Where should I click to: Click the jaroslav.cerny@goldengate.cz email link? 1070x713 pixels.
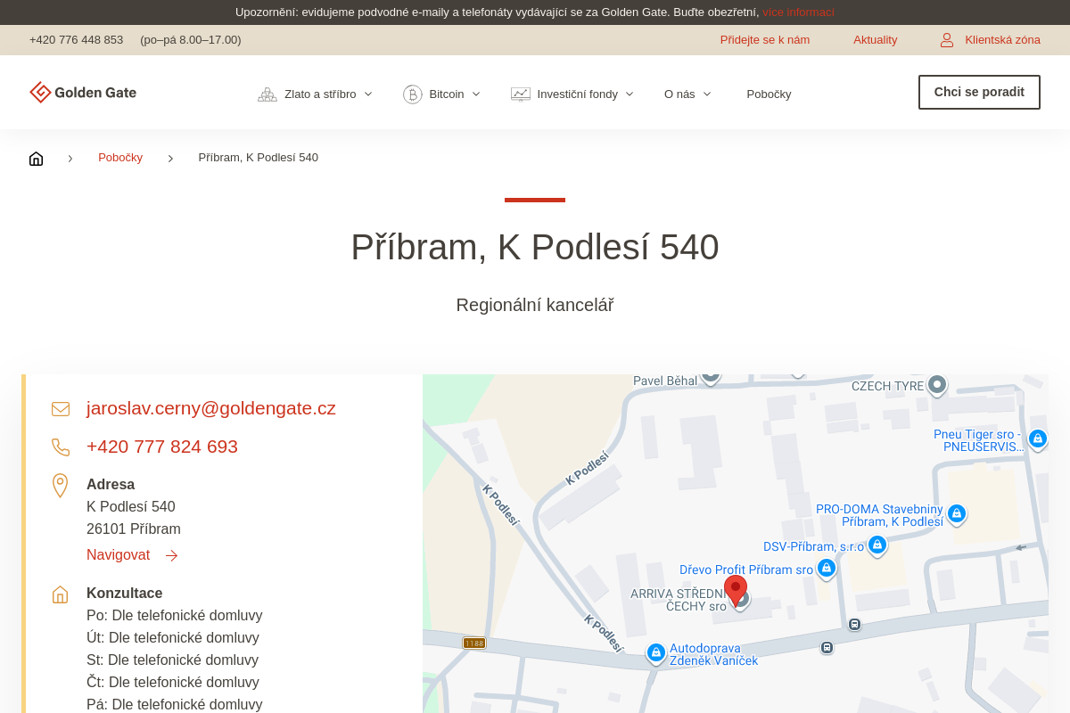tap(211, 408)
